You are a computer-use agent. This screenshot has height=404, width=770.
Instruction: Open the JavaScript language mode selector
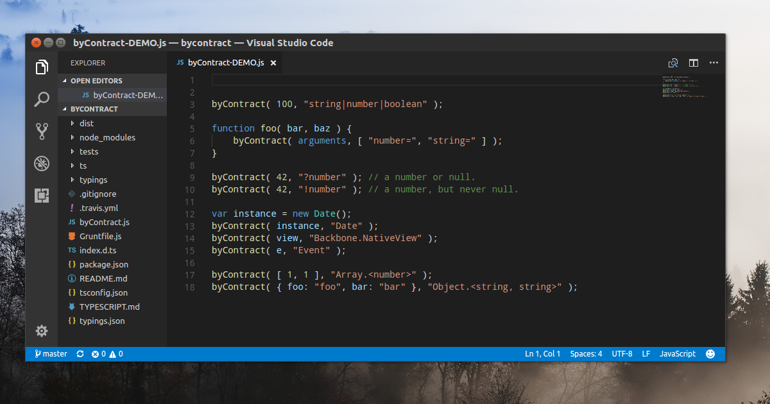678,353
